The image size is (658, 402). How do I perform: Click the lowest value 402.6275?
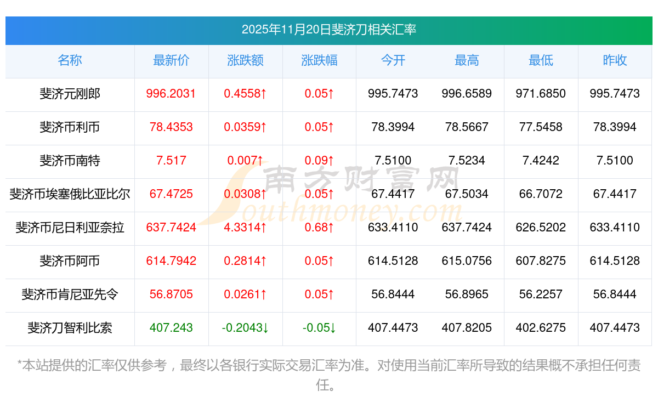coord(541,328)
